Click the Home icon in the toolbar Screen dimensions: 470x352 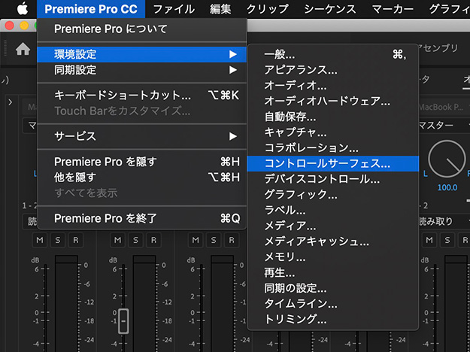(23, 50)
